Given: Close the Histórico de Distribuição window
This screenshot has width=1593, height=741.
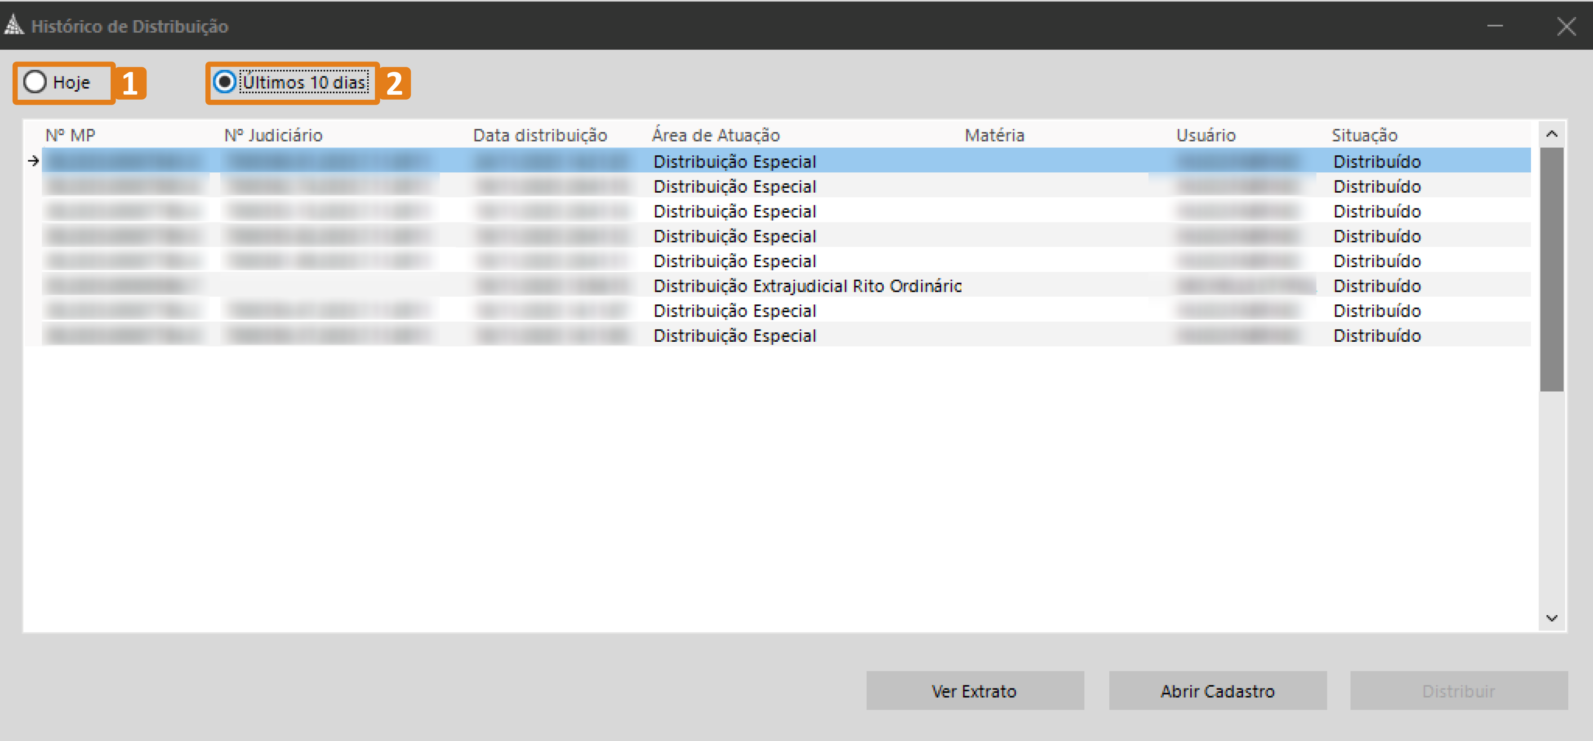Looking at the screenshot, I should [1566, 26].
